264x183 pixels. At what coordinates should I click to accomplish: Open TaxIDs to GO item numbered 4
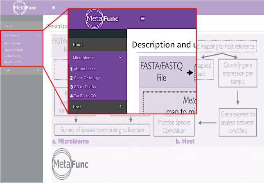coord(83,96)
